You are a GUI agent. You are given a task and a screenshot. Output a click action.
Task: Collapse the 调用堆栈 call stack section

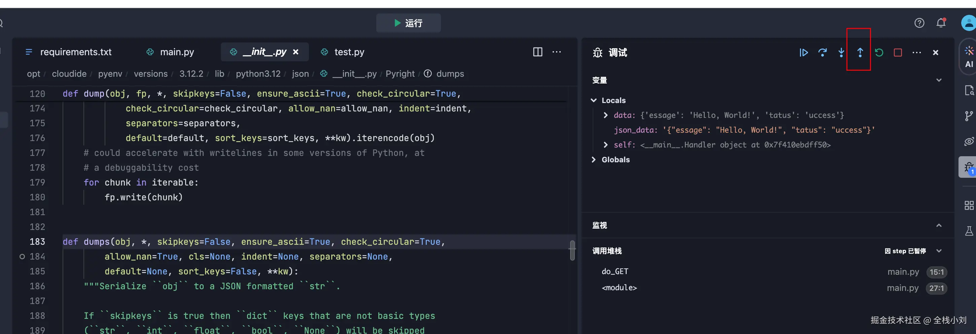[x=939, y=251]
